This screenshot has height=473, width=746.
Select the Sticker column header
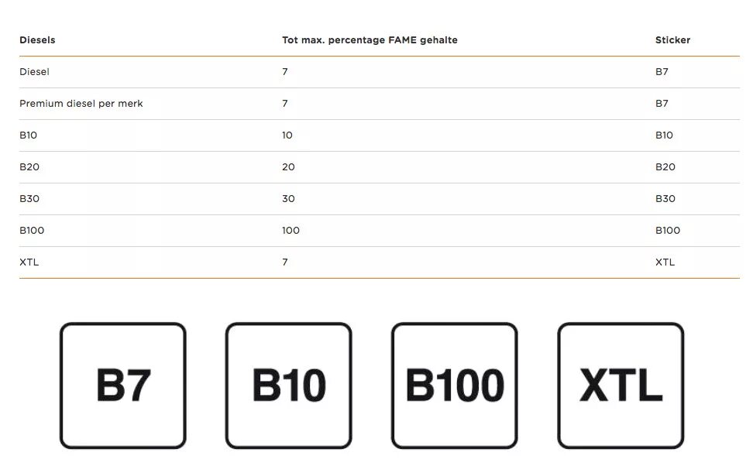click(672, 40)
